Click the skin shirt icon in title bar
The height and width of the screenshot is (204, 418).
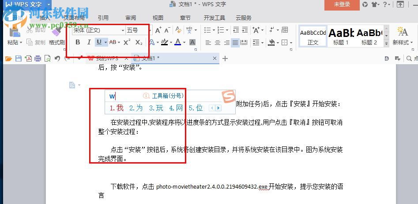[x=374, y=4]
